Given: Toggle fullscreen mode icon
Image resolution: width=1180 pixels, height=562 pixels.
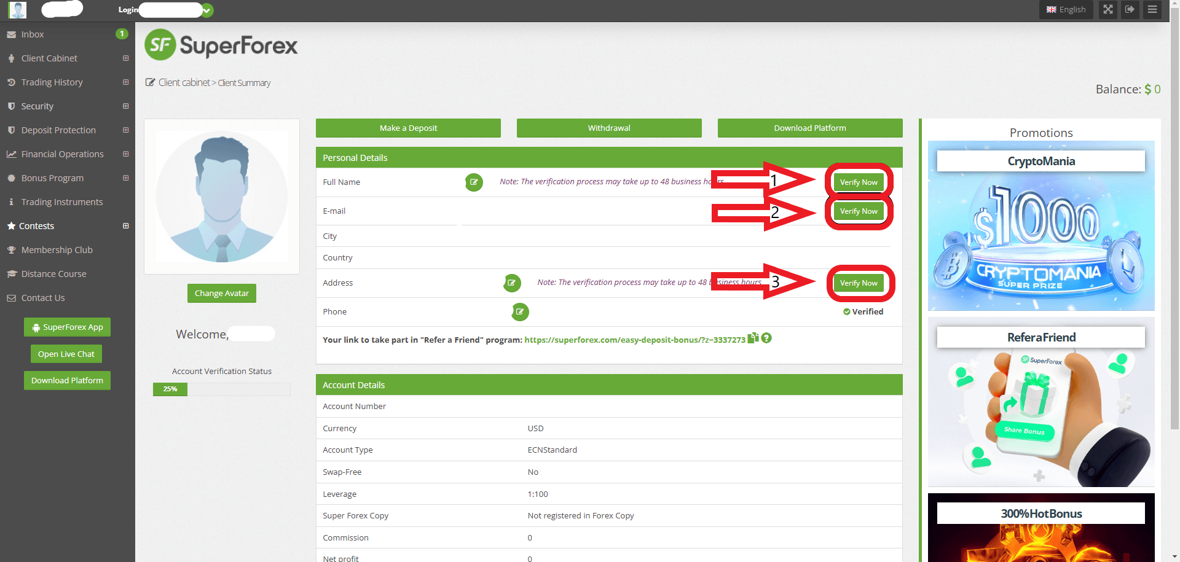Looking at the screenshot, I should (x=1108, y=10).
